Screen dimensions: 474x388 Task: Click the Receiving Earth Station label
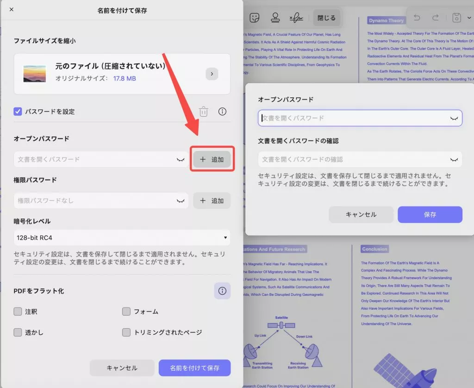pyautogui.click(x=298, y=365)
